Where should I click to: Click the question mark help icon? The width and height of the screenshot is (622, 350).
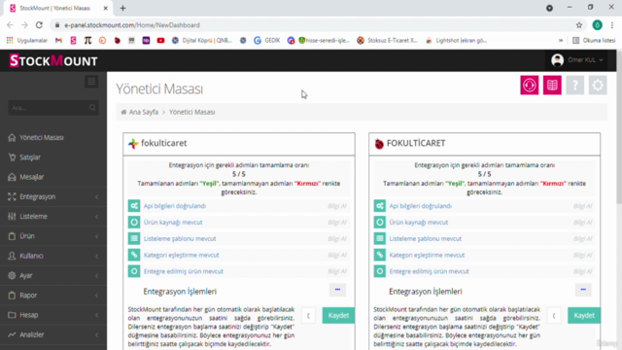tap(574, 85)
